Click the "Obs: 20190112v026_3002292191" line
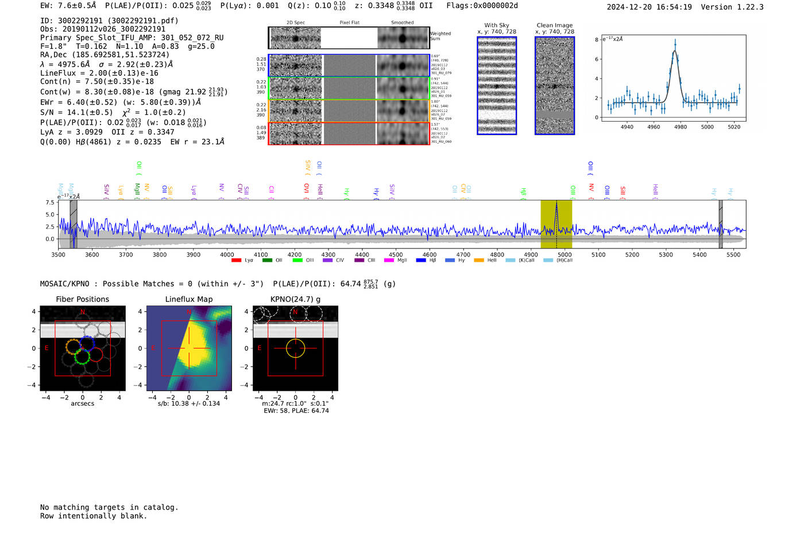The image size is (804, 547). click(x=103, y=29)
